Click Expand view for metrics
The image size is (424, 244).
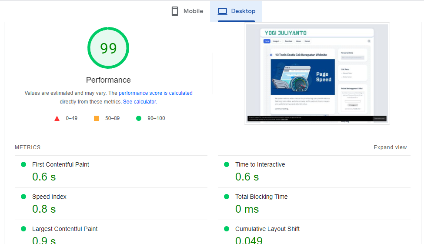point(390,147)
